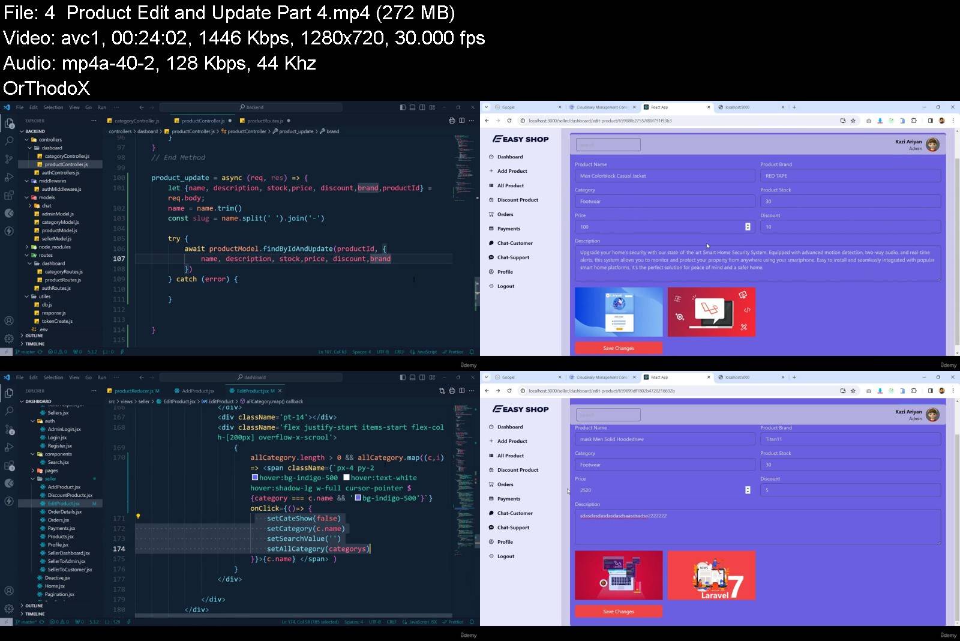Click Laravel 7 image thumbnail in bottom browser
This screenshot has width=960, height=641.
point(712,576)
